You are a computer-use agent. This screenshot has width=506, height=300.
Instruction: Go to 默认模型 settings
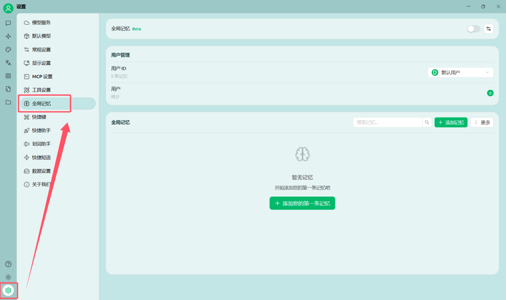click(x=58, y=36)
